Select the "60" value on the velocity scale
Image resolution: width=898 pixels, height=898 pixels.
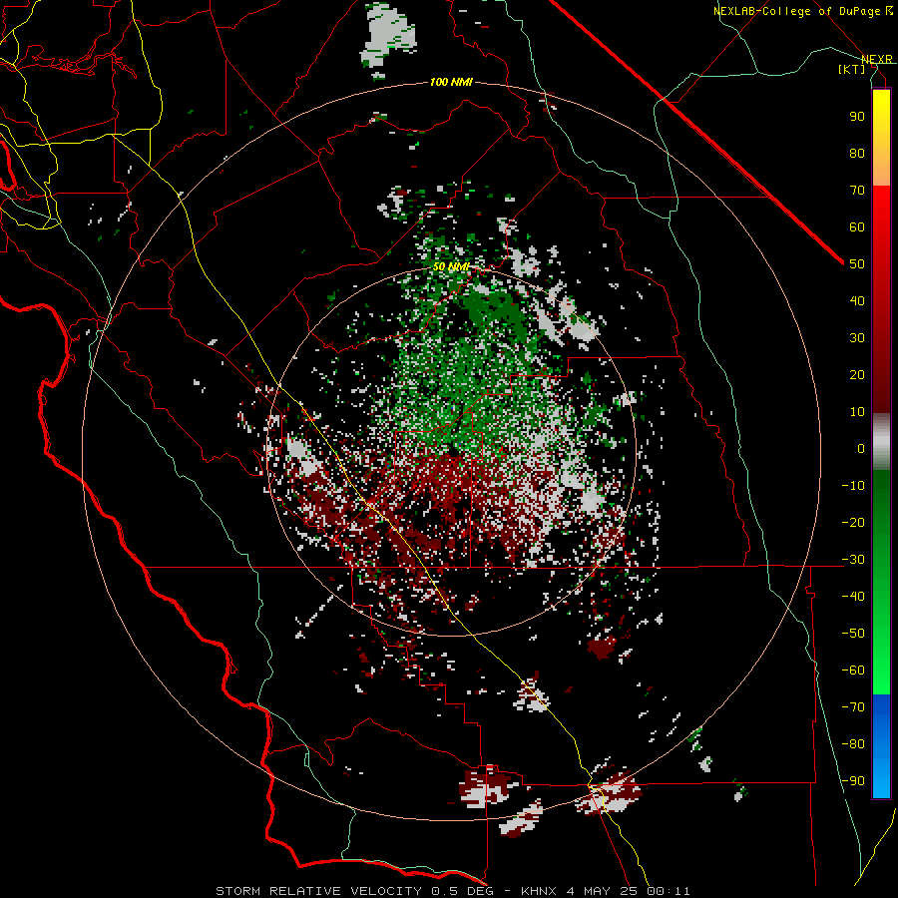pyautogui.click(x=857, y=226)
